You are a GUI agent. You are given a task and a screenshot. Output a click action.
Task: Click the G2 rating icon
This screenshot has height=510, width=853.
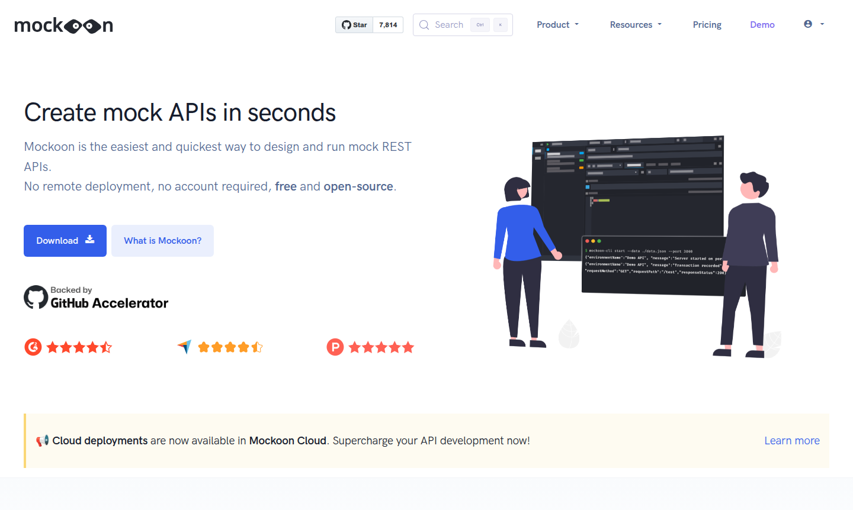[33, 347]
